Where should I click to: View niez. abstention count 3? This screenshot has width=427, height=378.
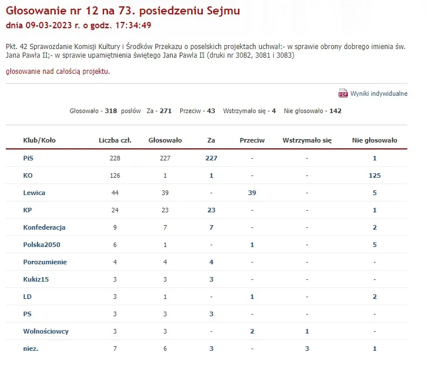pos(307,349)
